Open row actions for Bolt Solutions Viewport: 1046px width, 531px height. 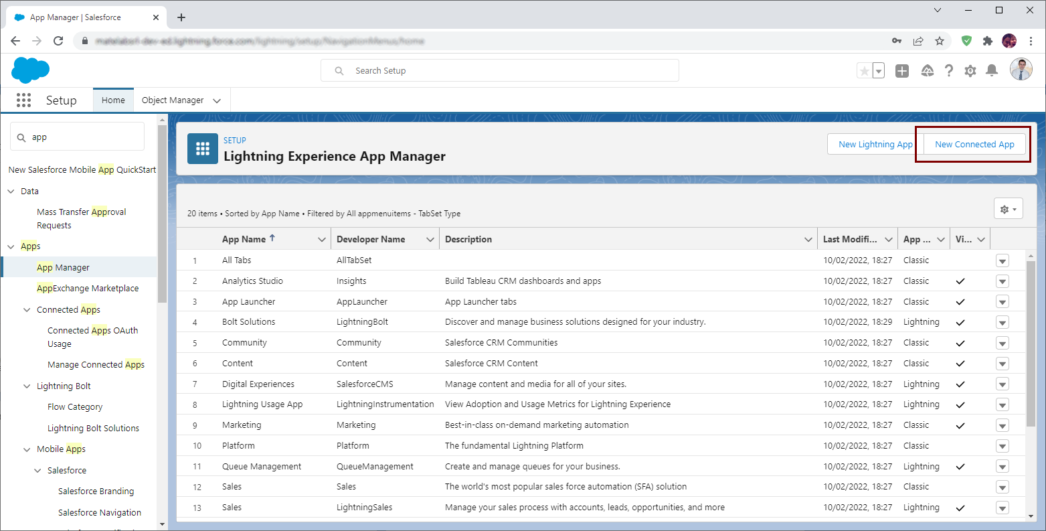tap(1003, 322)
